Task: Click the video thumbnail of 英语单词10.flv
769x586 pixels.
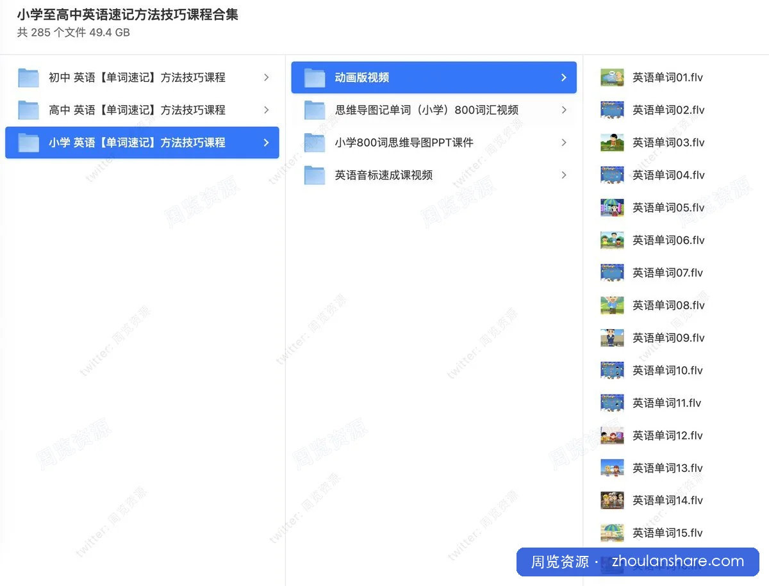Action: tap(612, 370)
